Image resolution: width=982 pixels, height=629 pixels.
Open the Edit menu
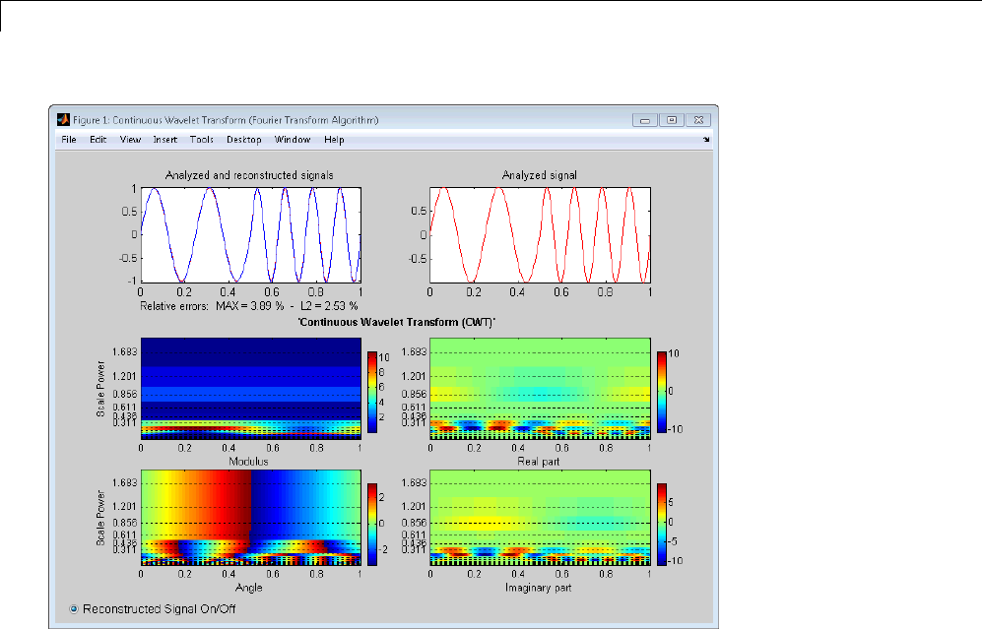98,140
